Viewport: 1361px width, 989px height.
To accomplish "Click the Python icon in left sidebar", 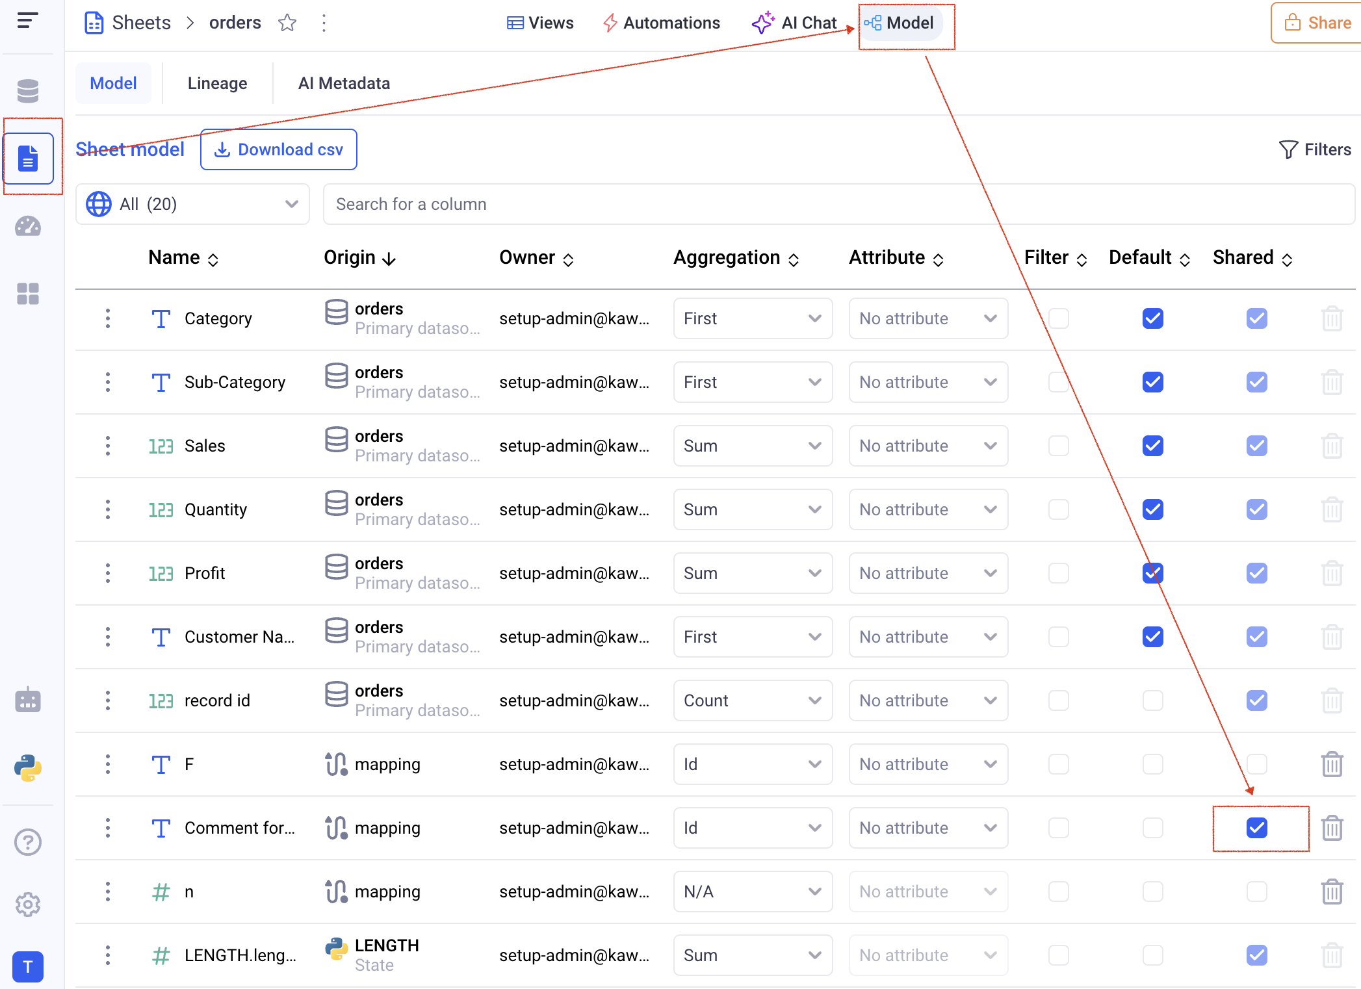I will pos(27,767).
